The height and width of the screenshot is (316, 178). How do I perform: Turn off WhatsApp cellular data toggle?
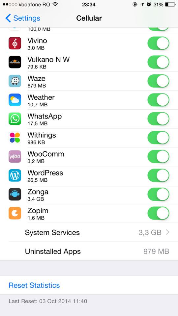tap(159, 119)
